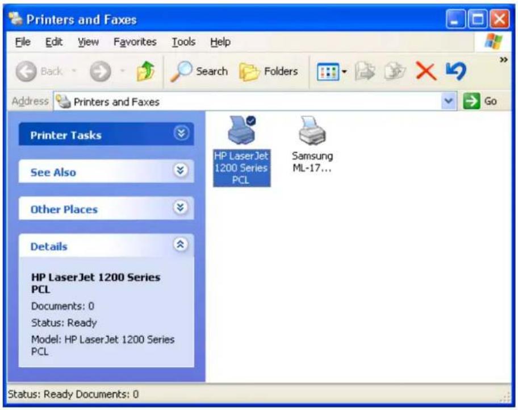Image resolution: width=518 pixels, height=410 pixels.
Task: Expand the Printer Tasks panel
Action: [181, 135]
